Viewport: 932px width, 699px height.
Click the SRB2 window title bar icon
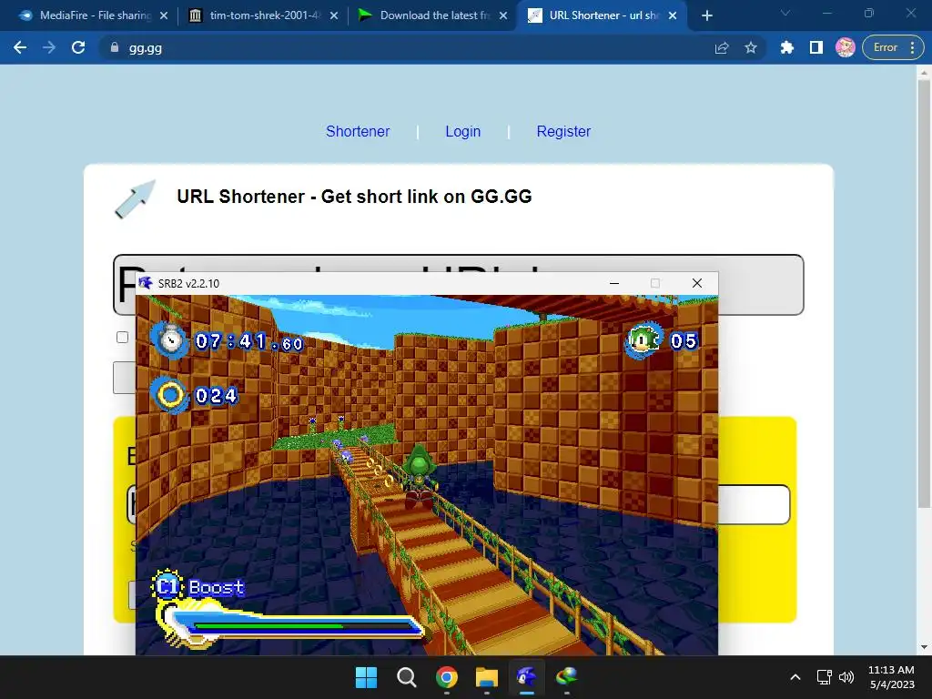pyautogui.click(x=146, y=283)
